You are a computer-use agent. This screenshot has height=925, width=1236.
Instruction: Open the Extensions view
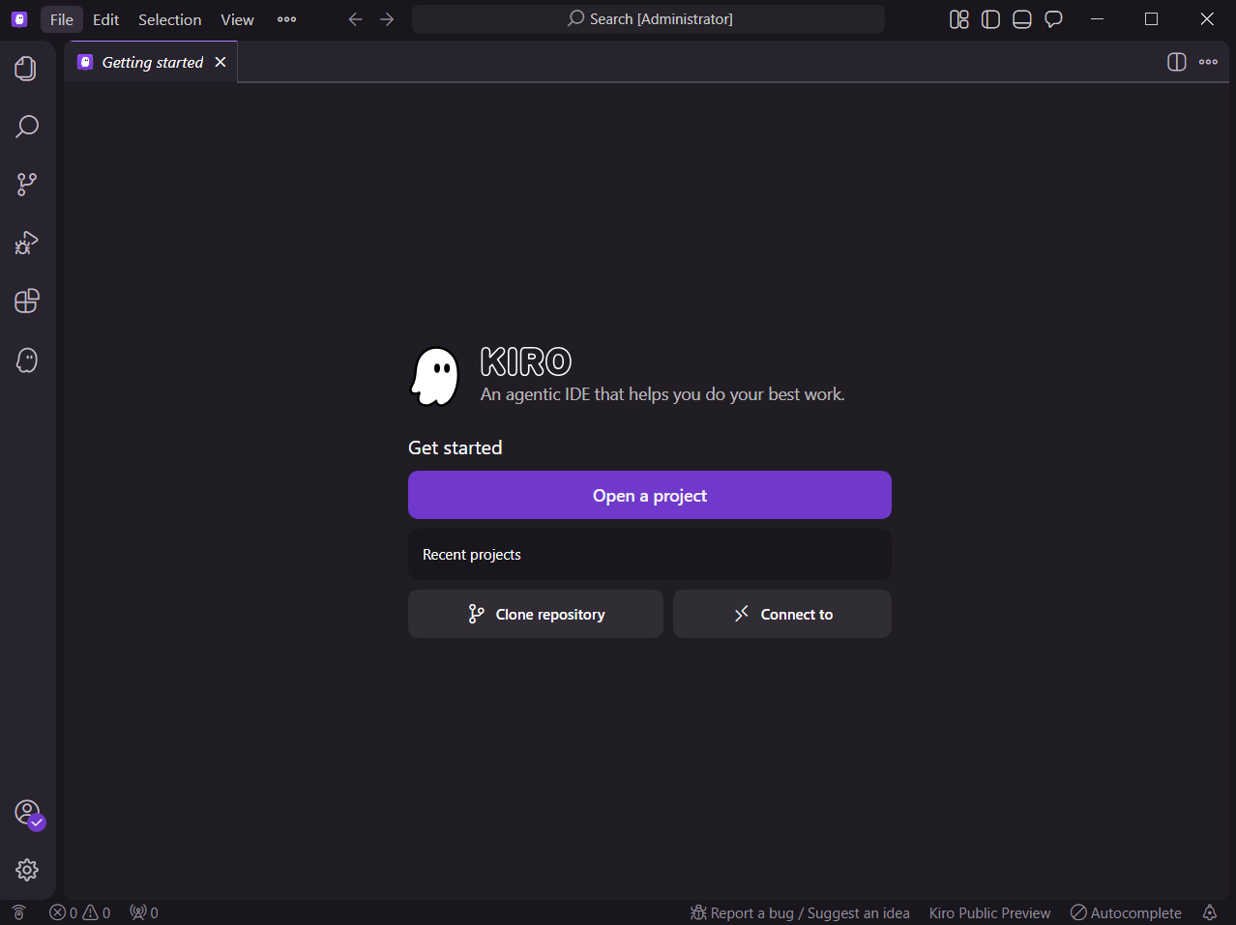click(26, 301)
